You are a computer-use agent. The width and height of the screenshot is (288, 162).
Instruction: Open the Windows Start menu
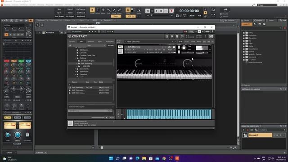point(111,158)
